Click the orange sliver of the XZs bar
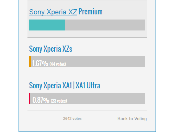Viewport: 171px width, 138px height. tap(30, 62)
